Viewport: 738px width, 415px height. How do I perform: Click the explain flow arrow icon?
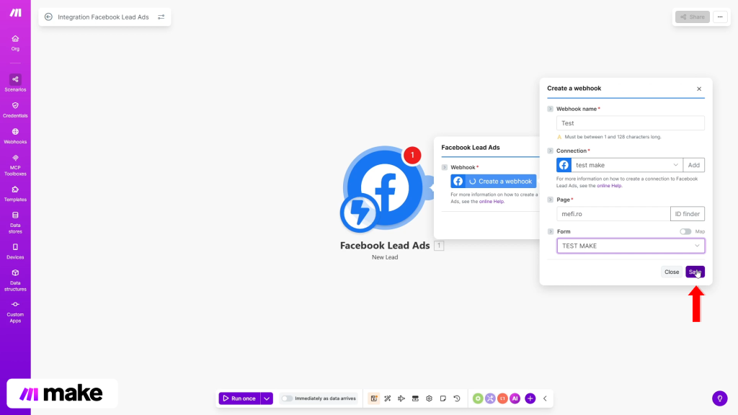tap(401, 398)
